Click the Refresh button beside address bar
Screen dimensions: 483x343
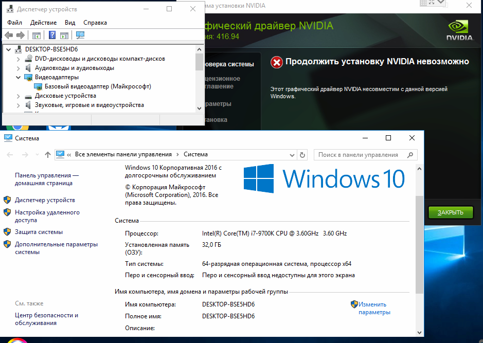click(302, 155)
